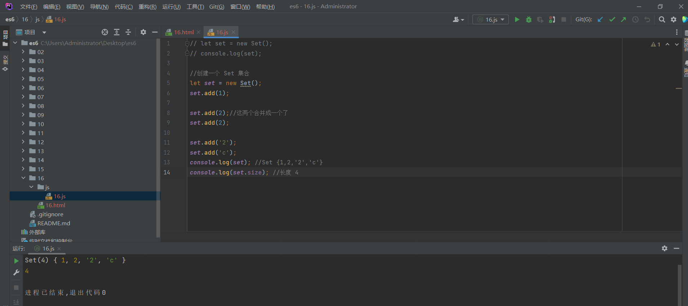Screen dimensions: 688x306
Task: Select 外部库 node in tree
Action: pyautogui.click(x=37, y=232)
